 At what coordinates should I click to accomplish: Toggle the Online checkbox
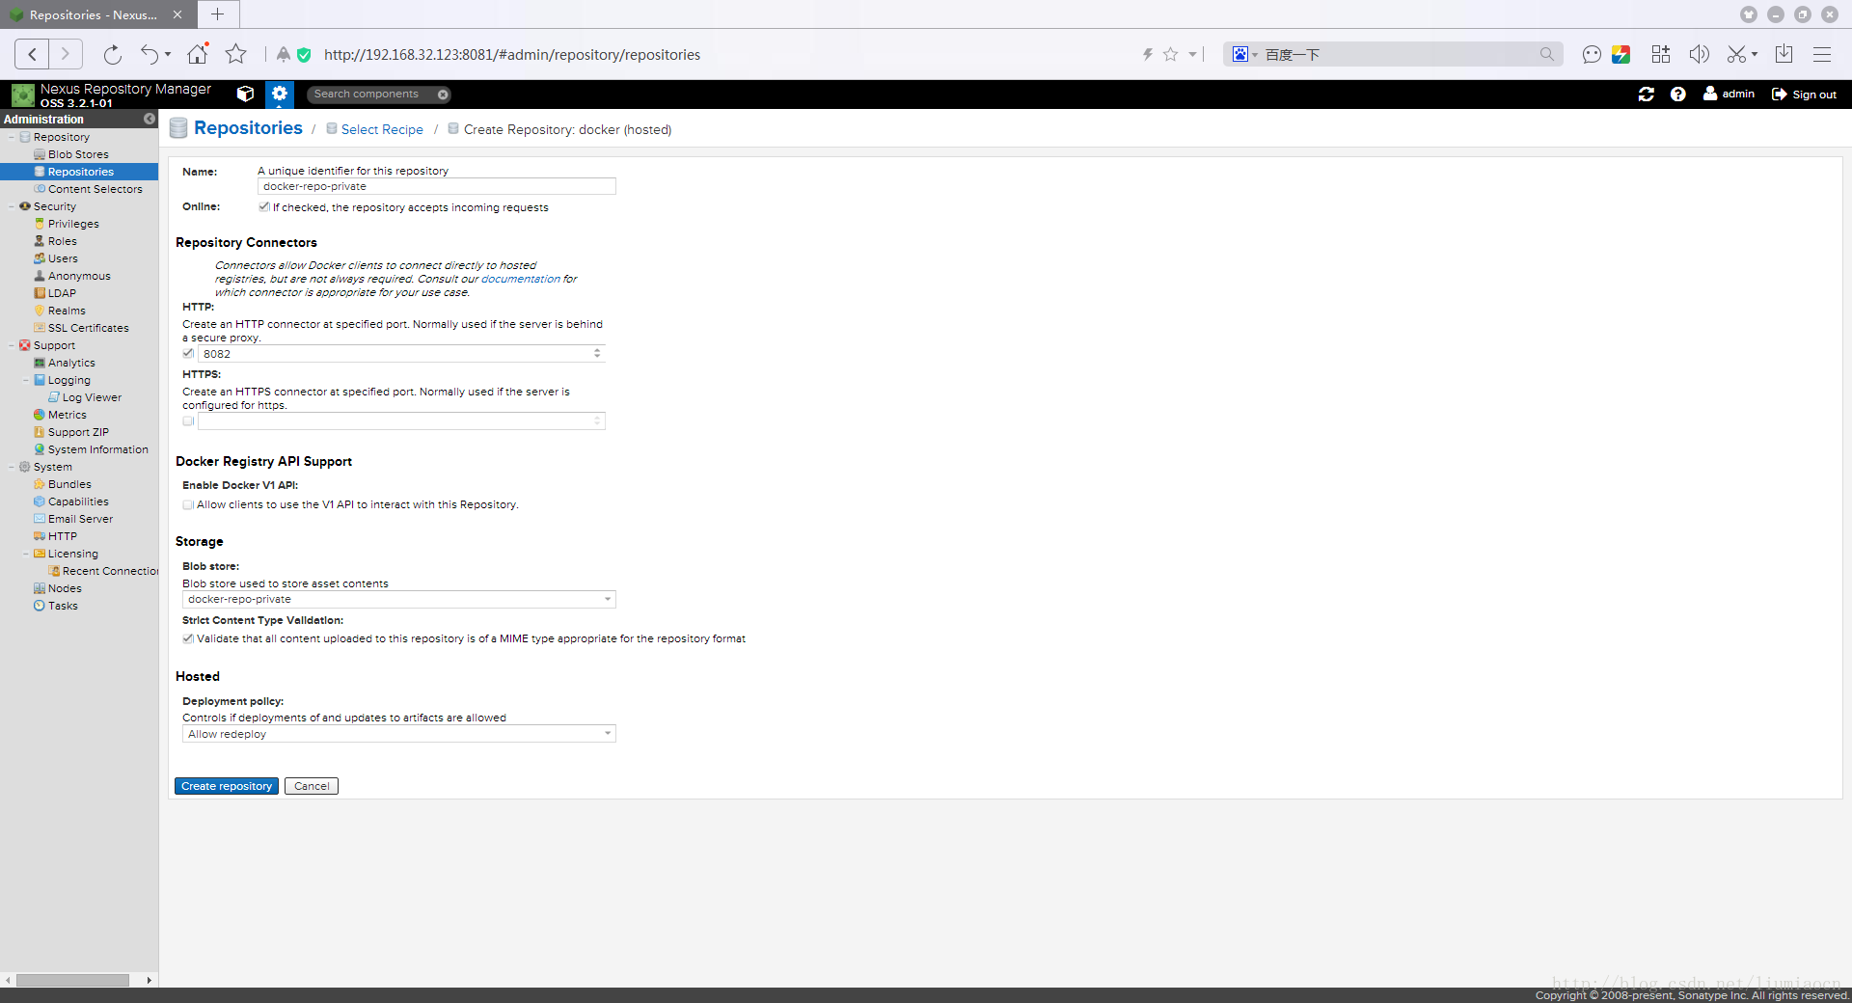(263, 206)
